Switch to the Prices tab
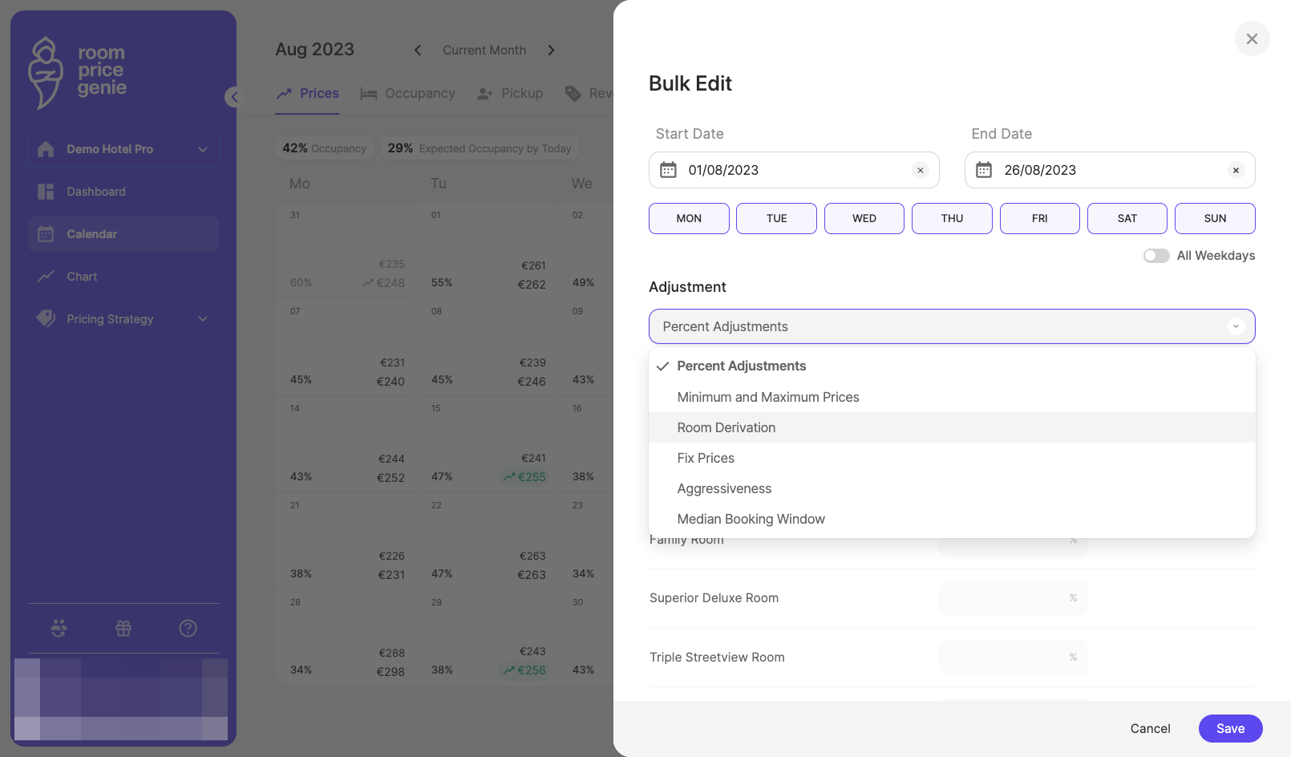Screen dimensions: 1291x757 coord(307,94)
